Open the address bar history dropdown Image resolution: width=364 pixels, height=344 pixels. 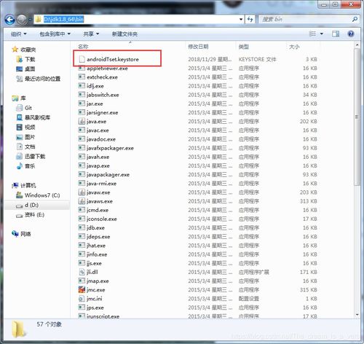(x=241, y=20)
